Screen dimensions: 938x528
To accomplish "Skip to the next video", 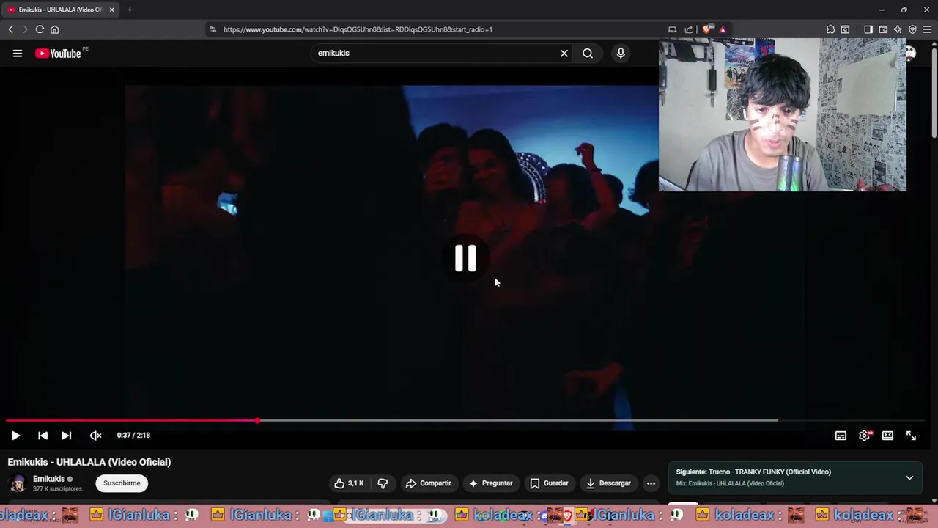I will [66, 436].
